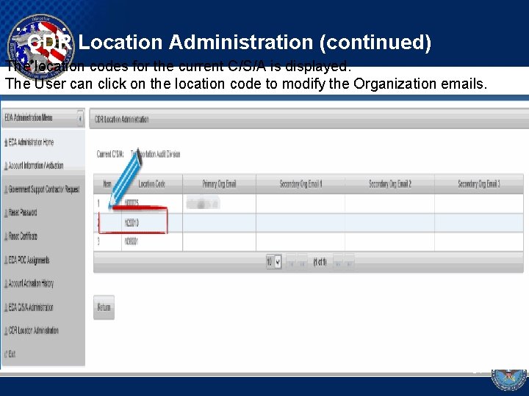529x396 pixels.
Task: Open the rows-per-page dropdown showing 10
Action: (x=273, y=262)
